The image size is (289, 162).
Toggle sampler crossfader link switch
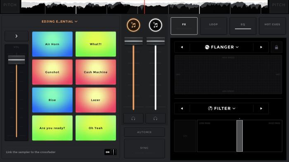point(110,152)
